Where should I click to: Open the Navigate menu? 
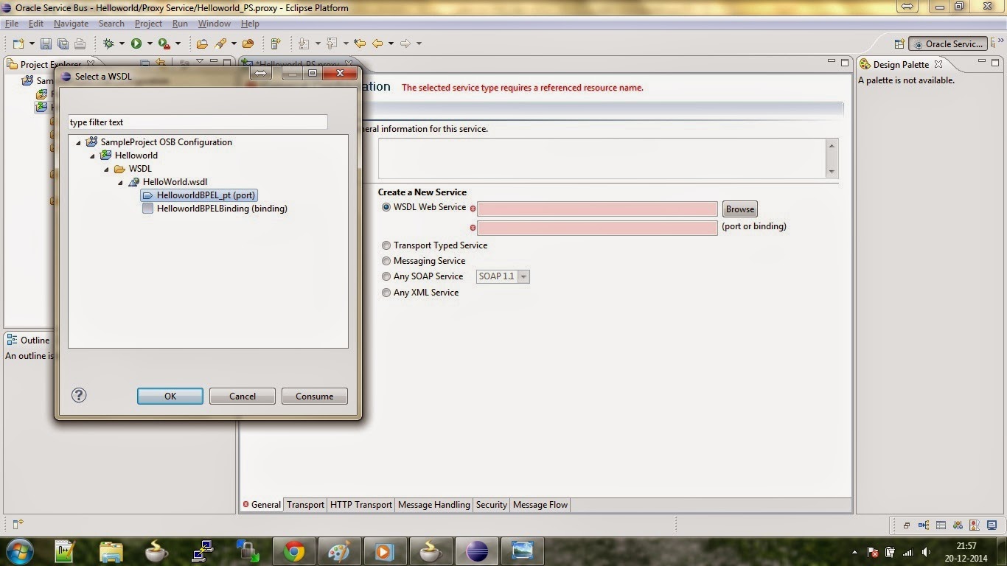click(71, 24)
